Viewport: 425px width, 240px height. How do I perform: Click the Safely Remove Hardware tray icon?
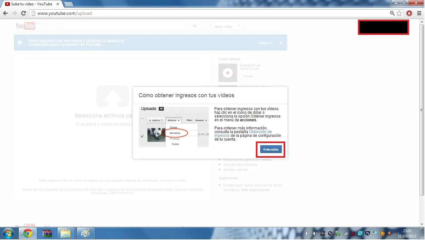coord(338,233)
